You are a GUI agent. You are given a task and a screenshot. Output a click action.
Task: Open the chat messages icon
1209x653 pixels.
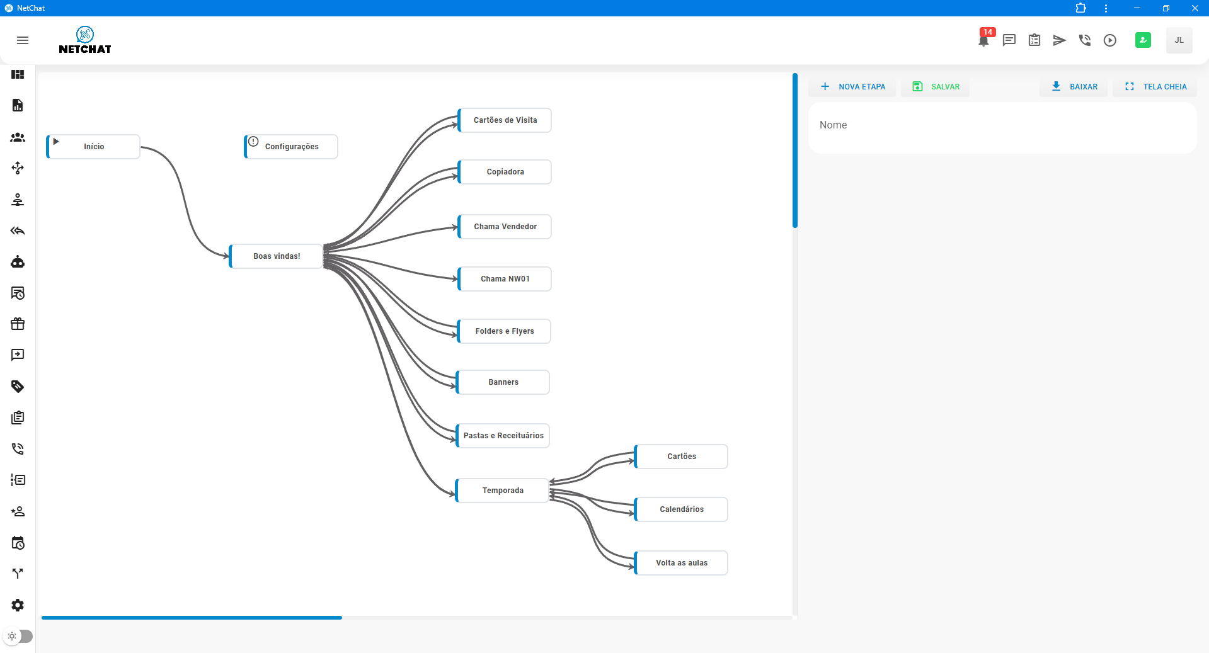1009,40
